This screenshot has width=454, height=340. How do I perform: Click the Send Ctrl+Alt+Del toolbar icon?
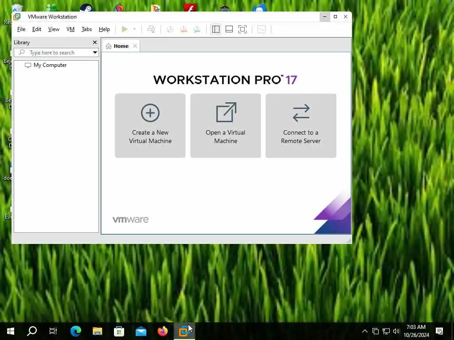tap(151, 29)
